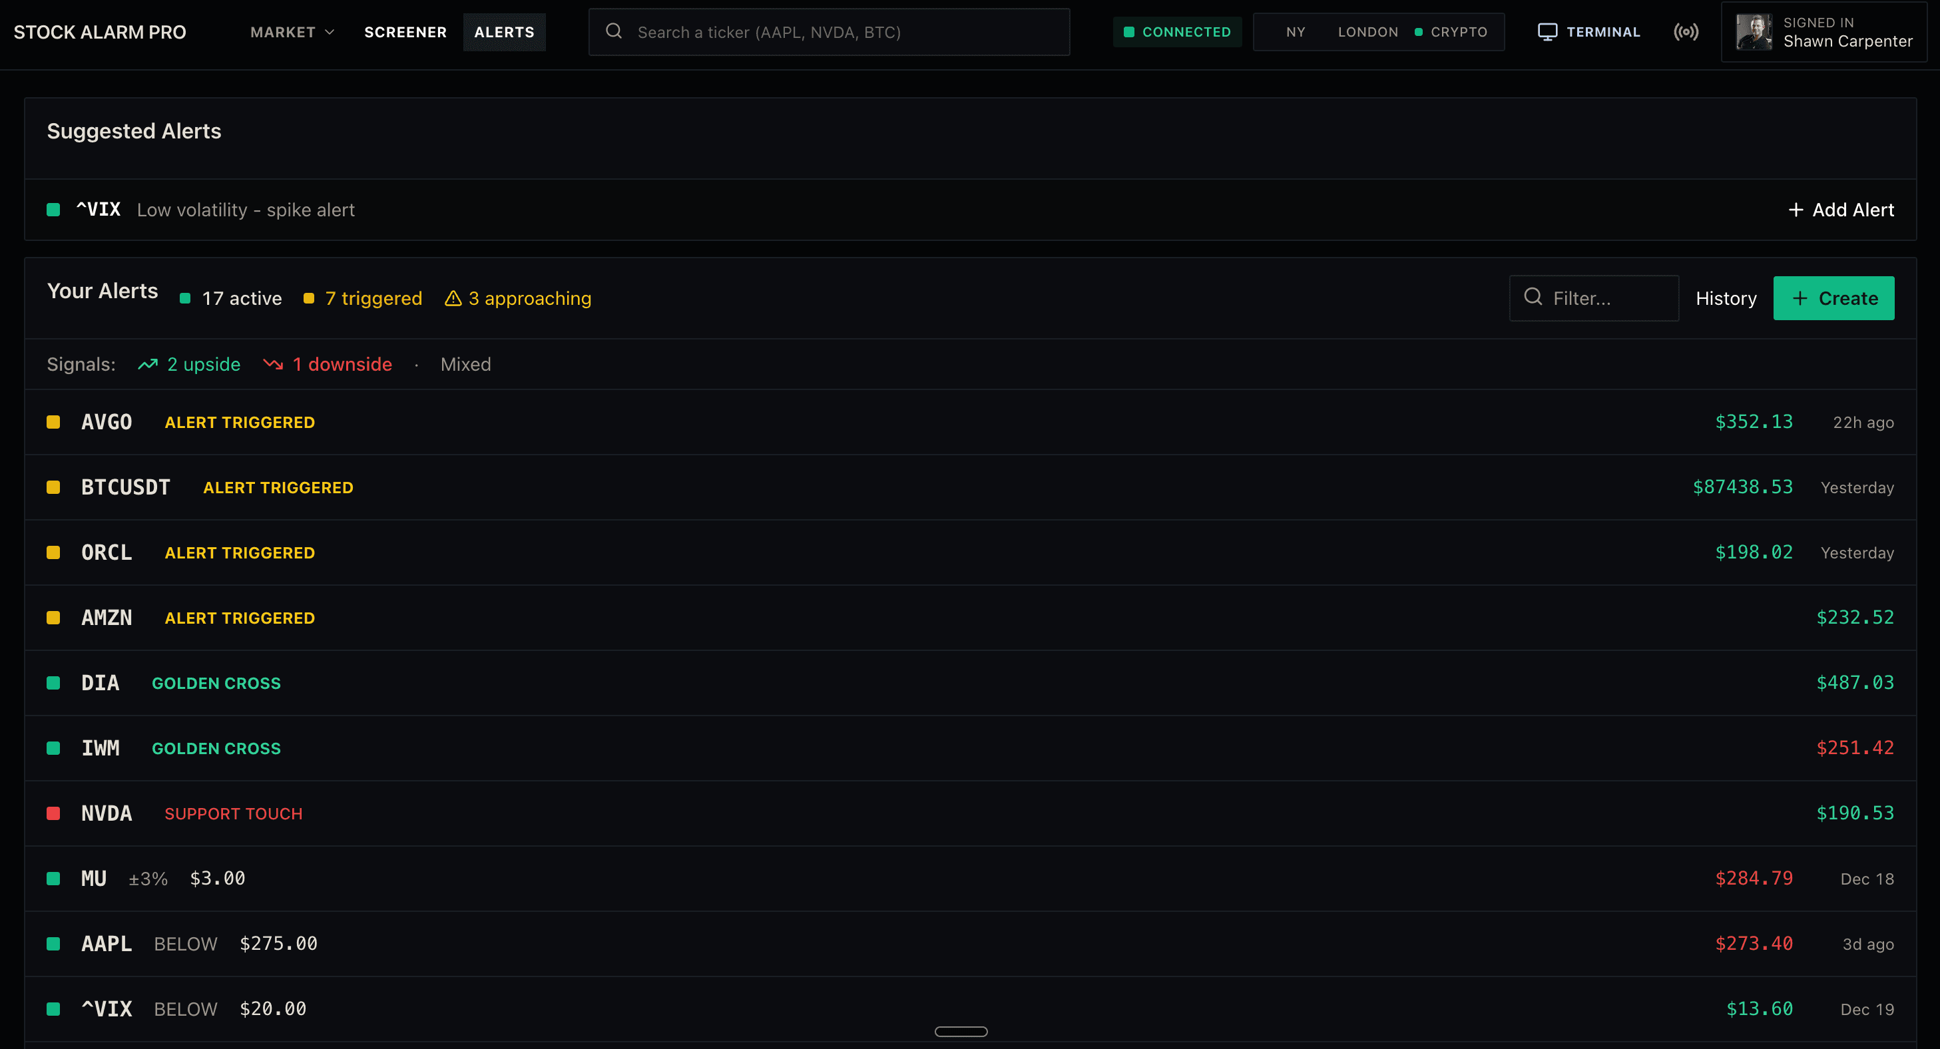Click the upside signals arrow icon
The image size is (1940, 1049).
[148, 363]
